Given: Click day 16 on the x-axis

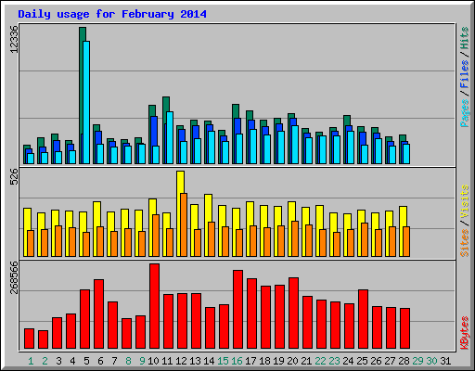Looking at the screenshot, I should (x=237, y=361).
